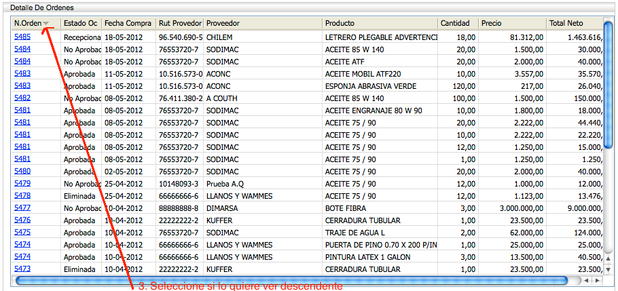
Task: Sort by the Total Neto column header
Action: pos(575,23)
